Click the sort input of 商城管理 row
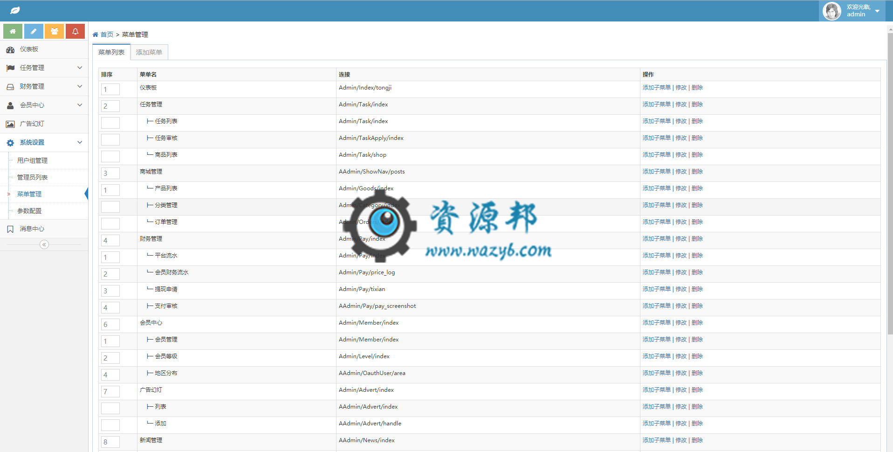This screenshot has width=893, height=452. point(110,173)
